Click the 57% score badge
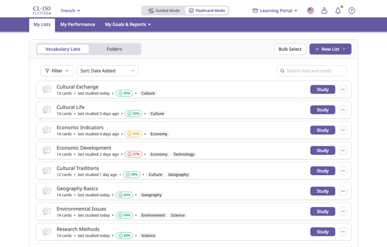 point(134,154)
